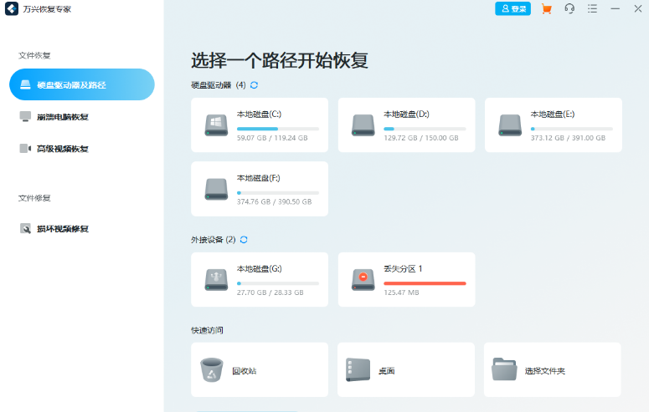Select 本地磁盘(D:) drive card

[x=406, y=125]
